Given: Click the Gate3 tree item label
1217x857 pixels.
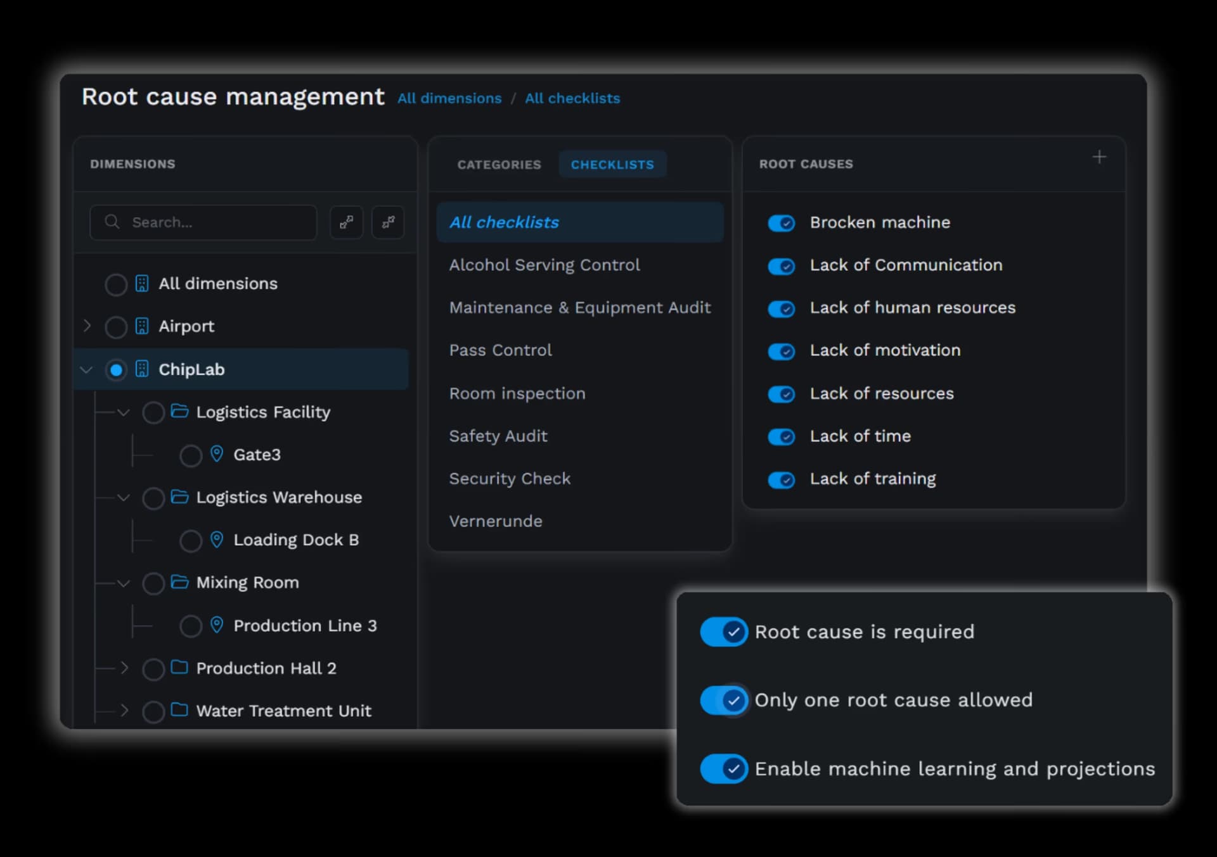Looking at the screenshot, I should pos(257,454).
